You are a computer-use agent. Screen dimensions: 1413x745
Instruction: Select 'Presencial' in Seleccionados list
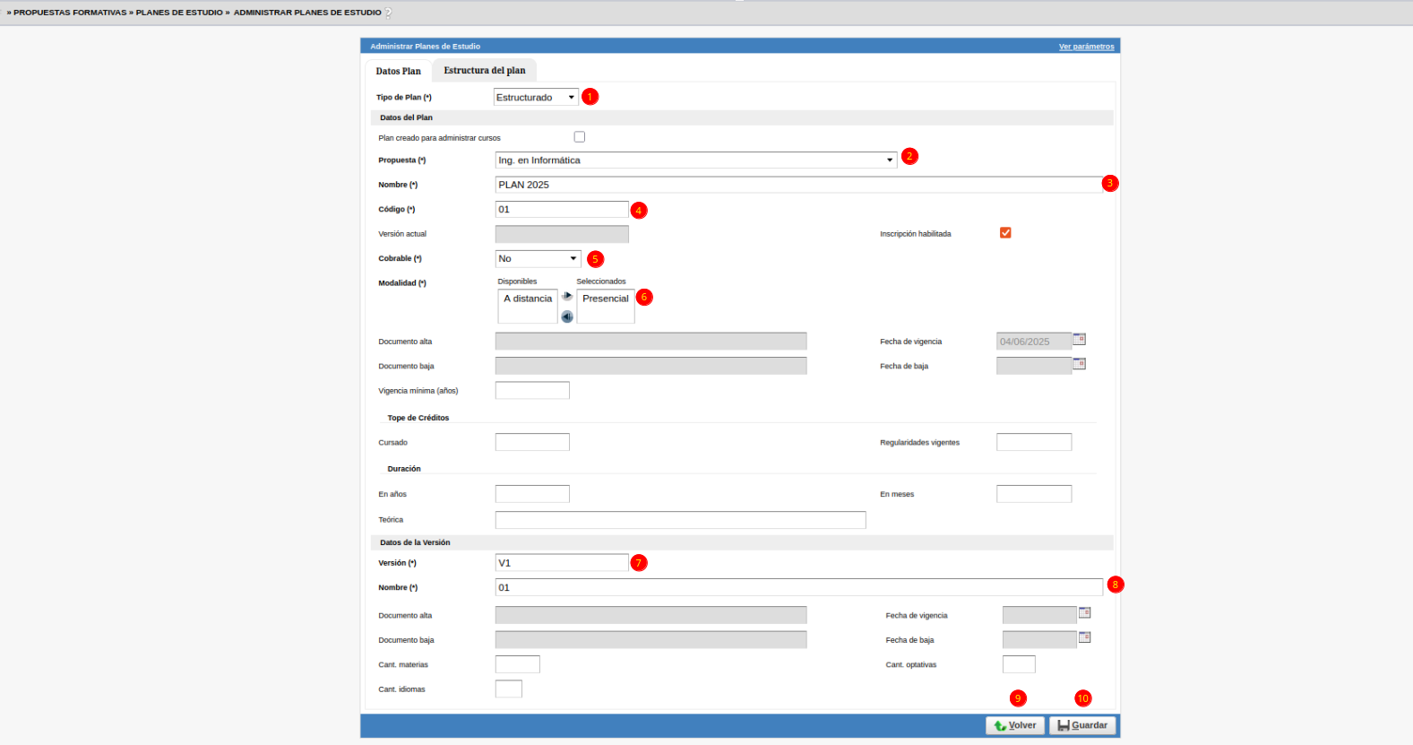pyautogui.click(x=606, y=299)
